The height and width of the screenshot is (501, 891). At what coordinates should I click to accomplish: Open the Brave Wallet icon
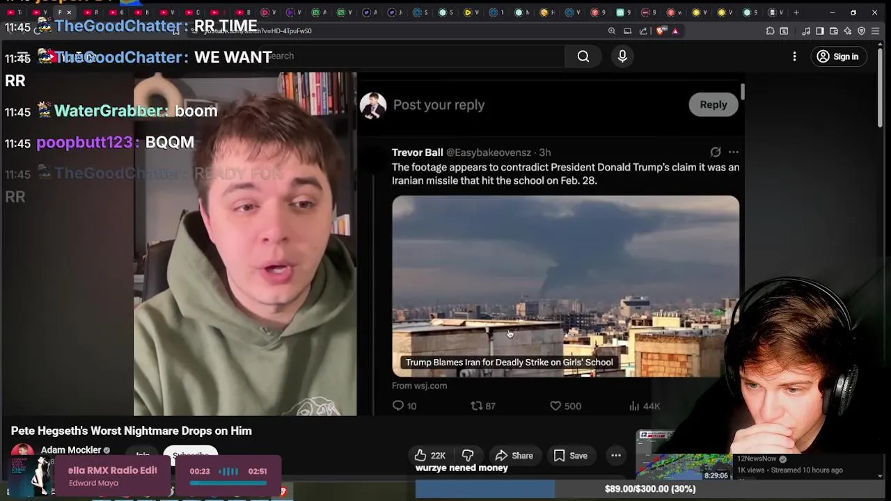pos(834,31)
